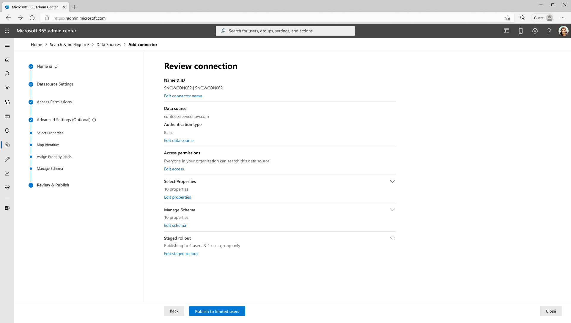
Task: Select the Users icon in sidebar
Action: (7, 74)
